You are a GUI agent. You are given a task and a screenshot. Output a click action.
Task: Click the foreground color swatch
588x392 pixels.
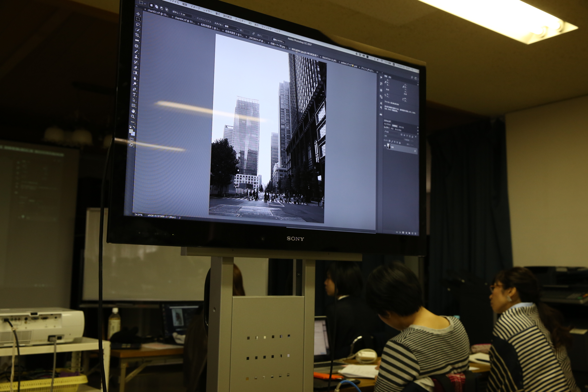point(131,131)
